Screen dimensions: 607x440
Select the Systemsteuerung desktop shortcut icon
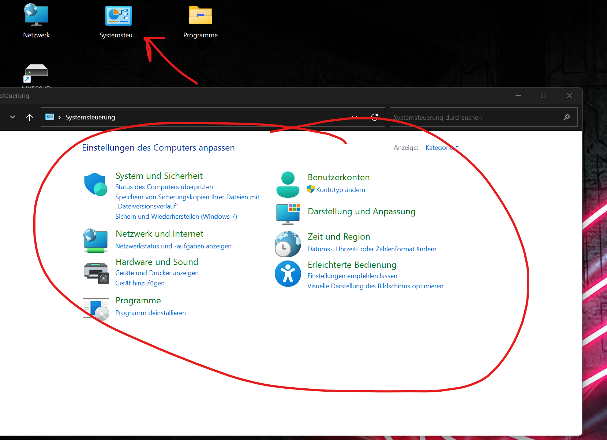(118, 15)
